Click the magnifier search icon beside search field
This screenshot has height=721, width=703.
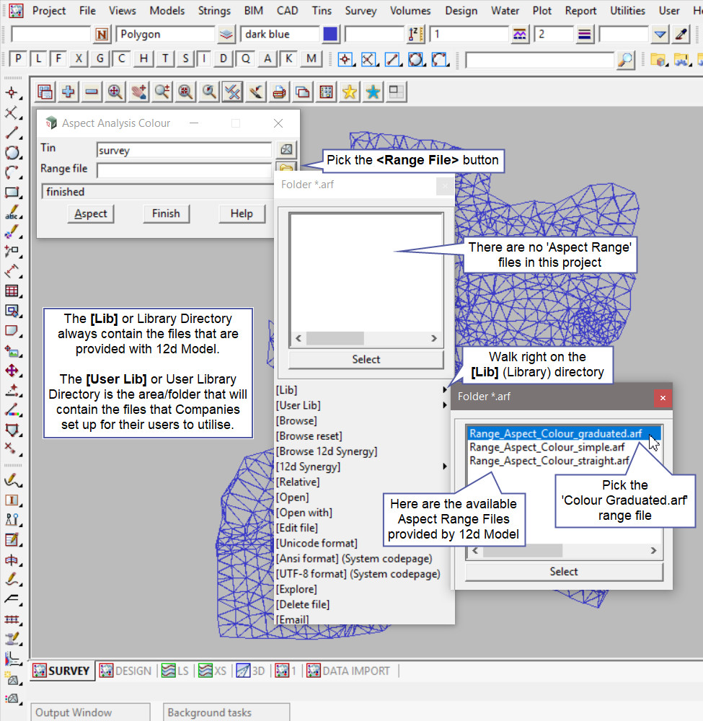pyautogui.click(x=625, y=59)
